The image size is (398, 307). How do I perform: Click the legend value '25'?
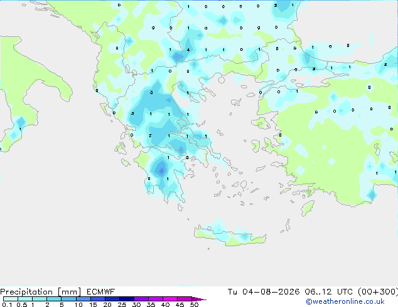pyautogui.click(x=122, y=304)
